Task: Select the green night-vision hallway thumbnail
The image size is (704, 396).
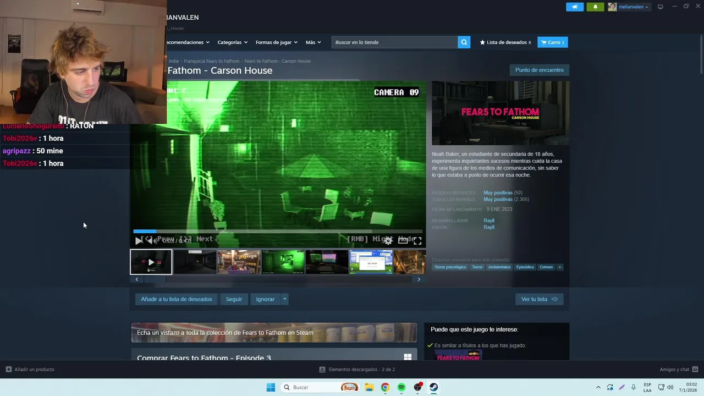Action: pos(283,262)
